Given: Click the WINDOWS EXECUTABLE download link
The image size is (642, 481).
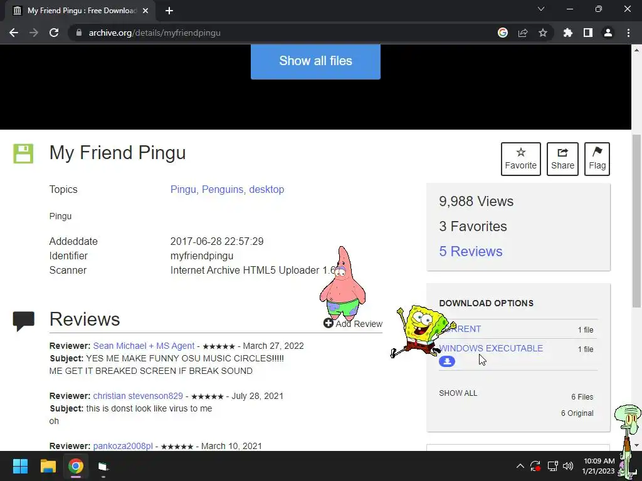Looking at the screenshot, I should 491,348.
